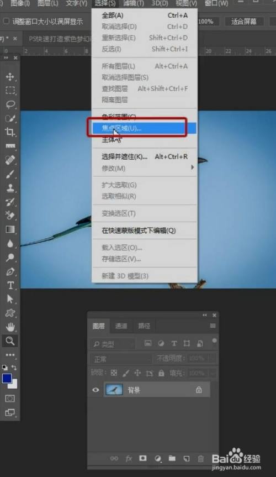Viewport: 276px width, 477px height.
Task: Create new fill or adjustment layer
Action: (158, 458)
